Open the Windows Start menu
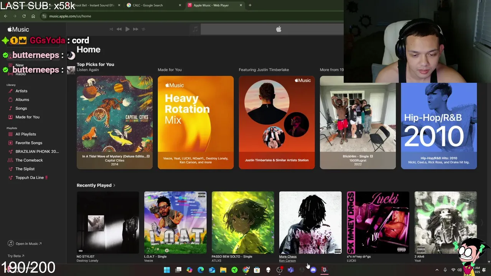This screenshot has width=491, height=276. (x=167, y=270)
